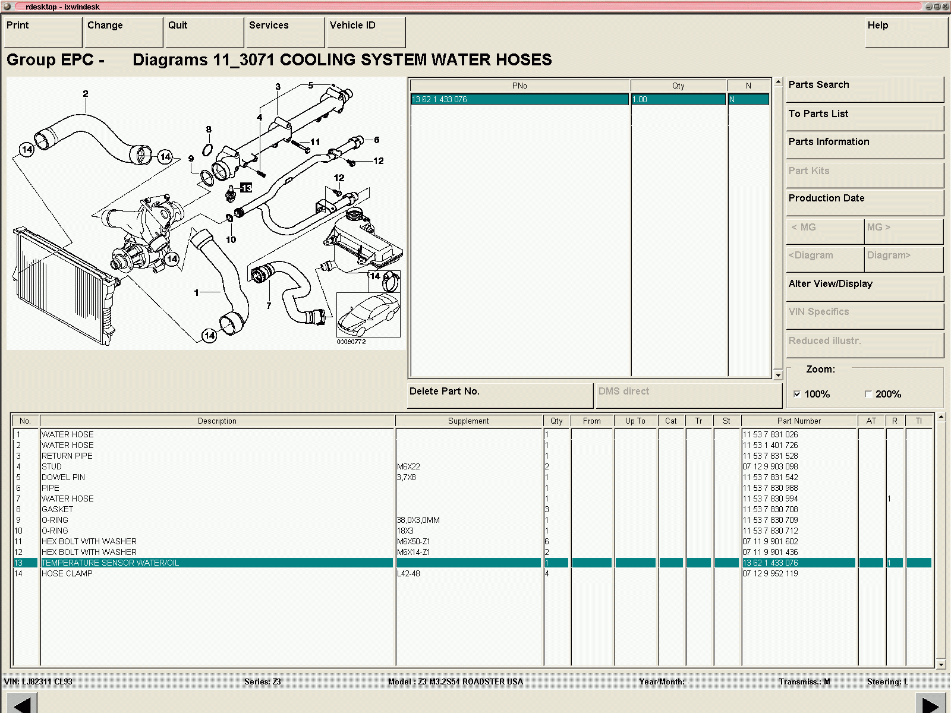
Task: Click the back arrow at bottom left
Action: pos(21,704)
